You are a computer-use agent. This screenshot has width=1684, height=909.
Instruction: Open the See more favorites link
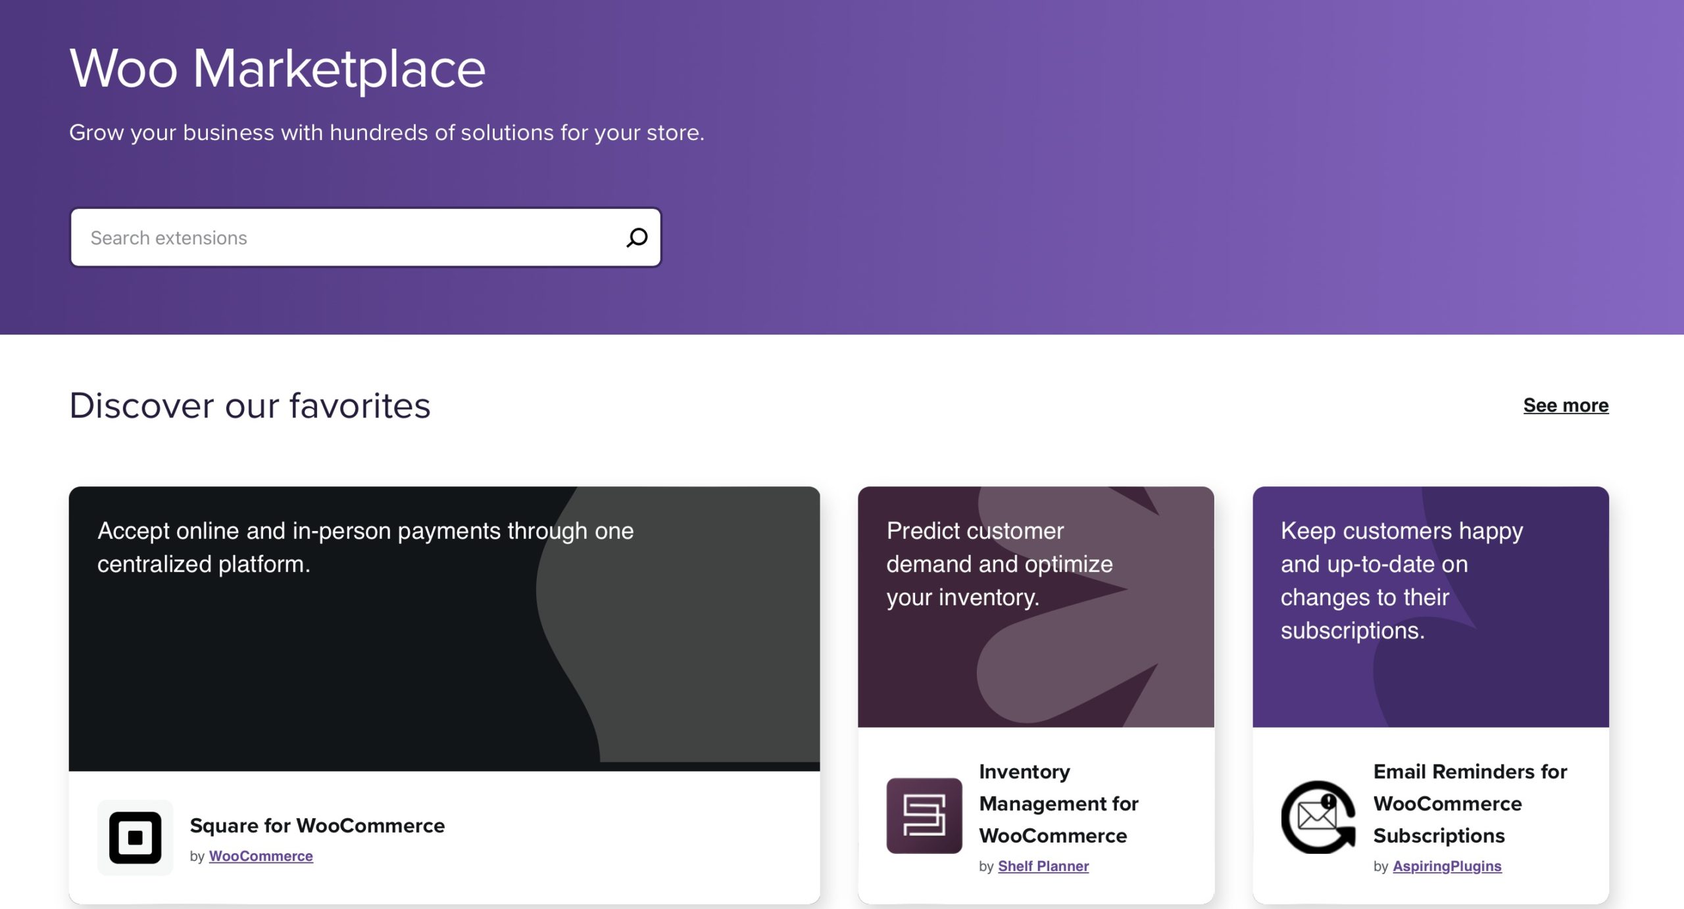1566,405
